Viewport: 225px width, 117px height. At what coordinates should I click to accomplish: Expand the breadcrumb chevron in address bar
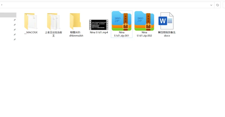[2, 5]
